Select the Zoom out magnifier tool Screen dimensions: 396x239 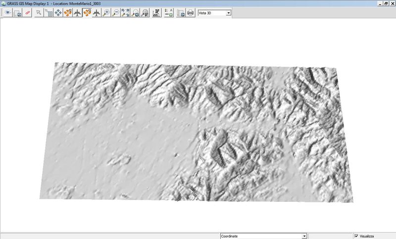115,13
